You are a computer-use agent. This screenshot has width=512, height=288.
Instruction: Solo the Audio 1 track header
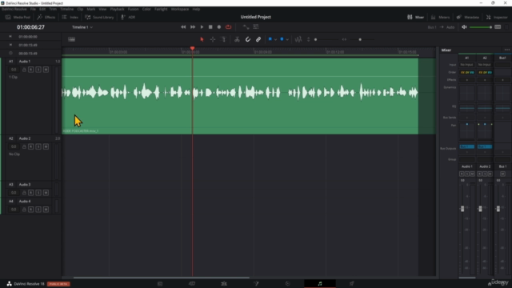38,70
